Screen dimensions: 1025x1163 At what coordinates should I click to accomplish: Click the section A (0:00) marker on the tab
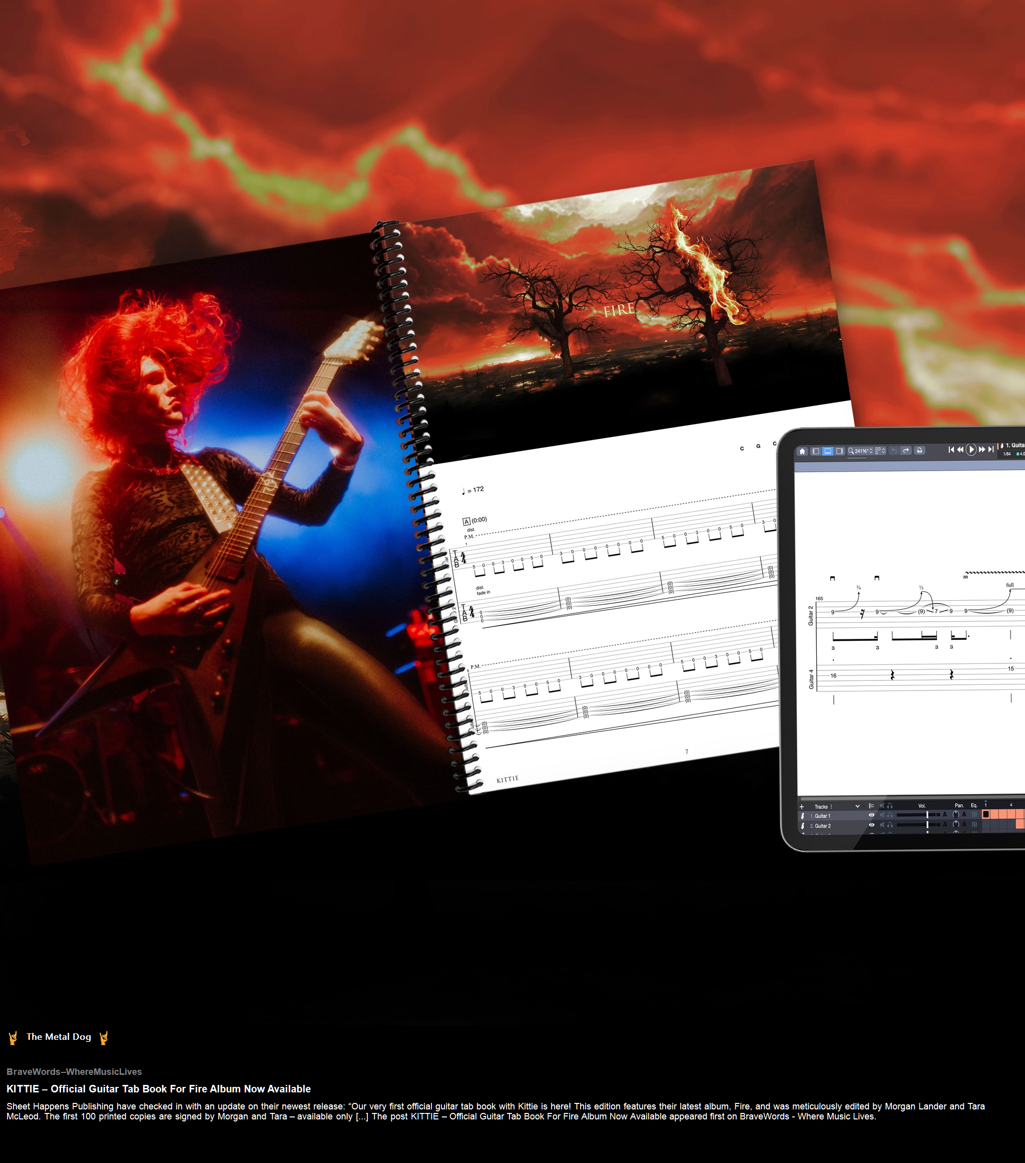pos(475,521)
